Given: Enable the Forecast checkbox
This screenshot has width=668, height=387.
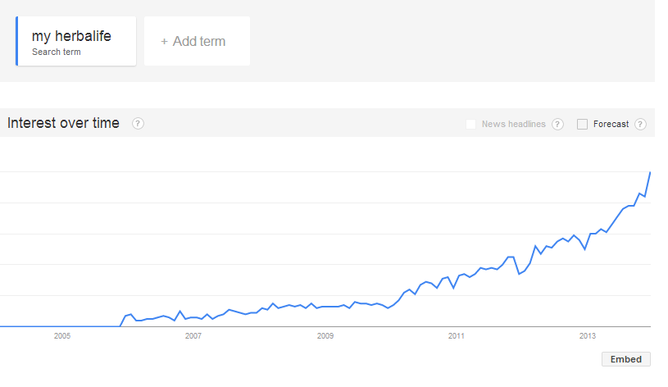Looking at the screenshot, I should (x=583, y=125).
